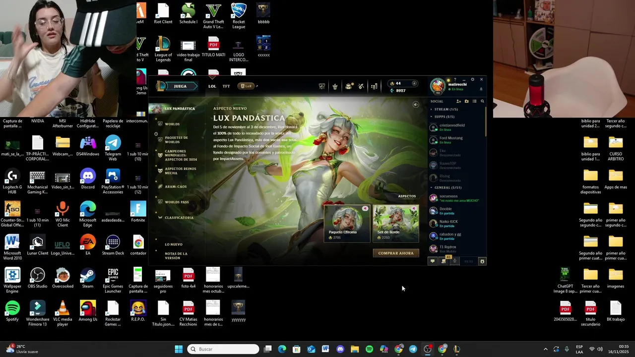Open File Explorer from the taskbar
Image resolution: width=635 pixels, height=357 pixels.
[x=355, y=349]
